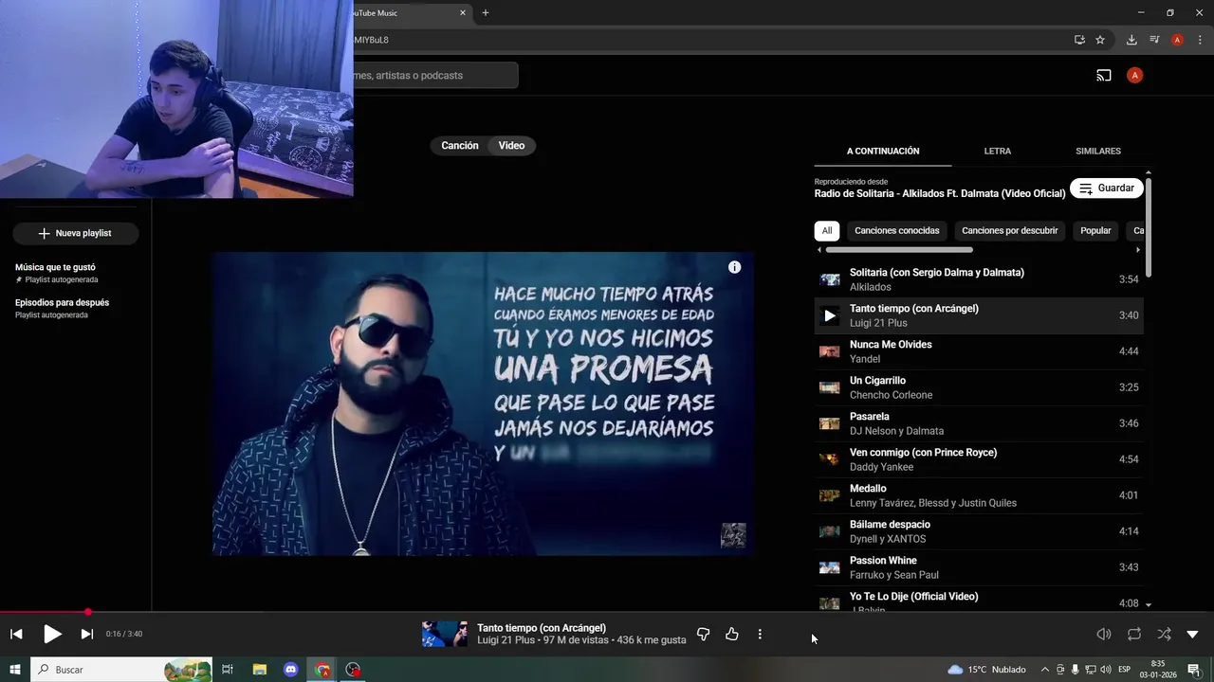Open Chrome media controls icon
Screen dimensions: 1214x682
1154,40
